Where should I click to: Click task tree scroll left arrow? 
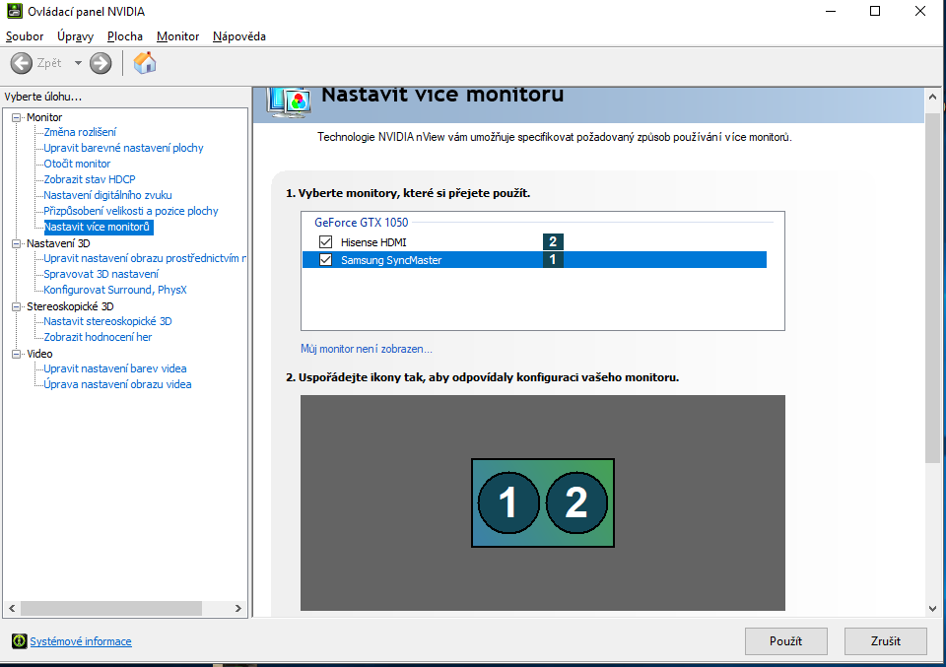point(12,609)
